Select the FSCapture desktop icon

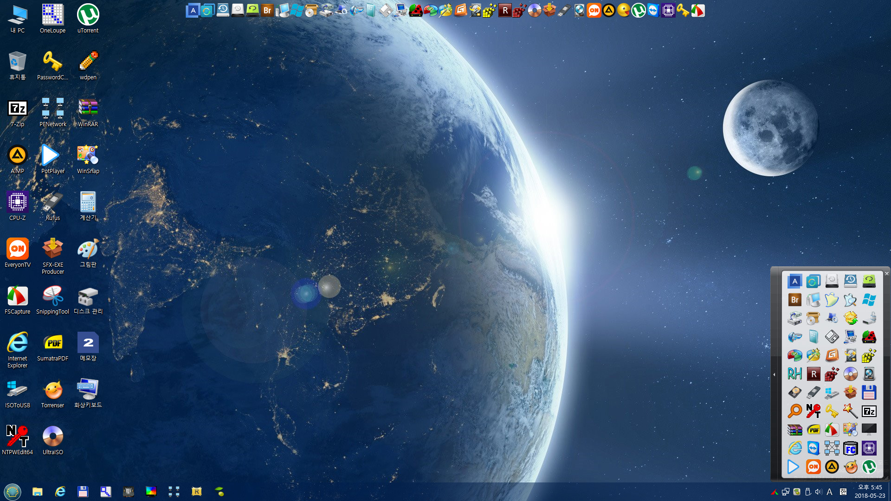click(x=18, y=300)
